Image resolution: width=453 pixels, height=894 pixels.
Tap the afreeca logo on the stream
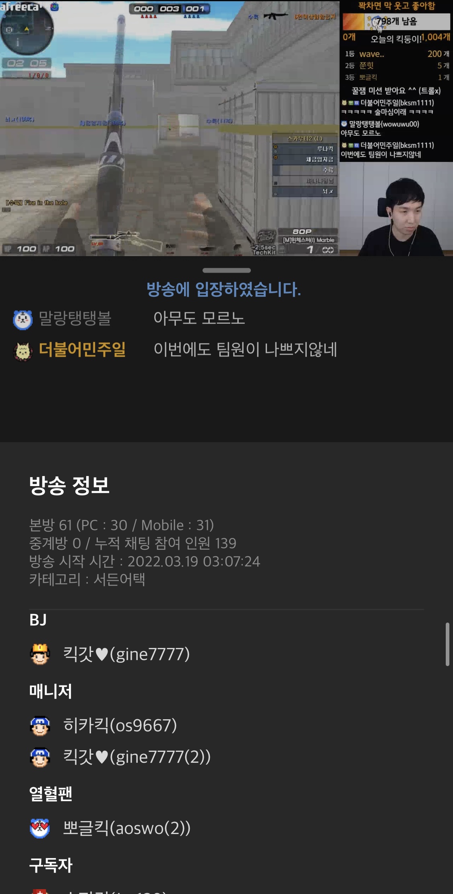[x=20, y=6]
